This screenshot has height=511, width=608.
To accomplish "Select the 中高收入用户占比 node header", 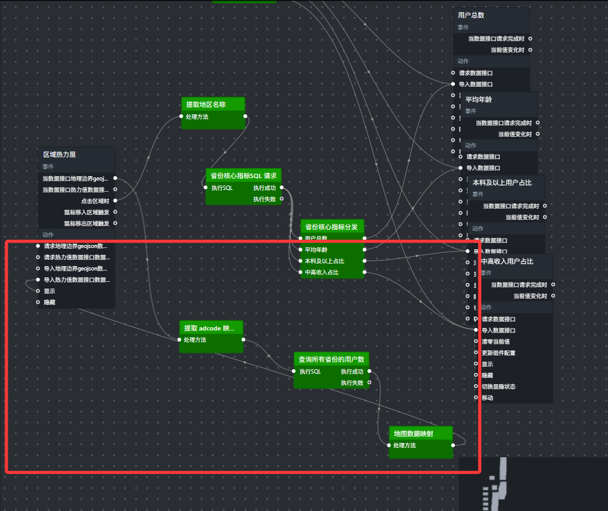I will [x=514, y=261].
